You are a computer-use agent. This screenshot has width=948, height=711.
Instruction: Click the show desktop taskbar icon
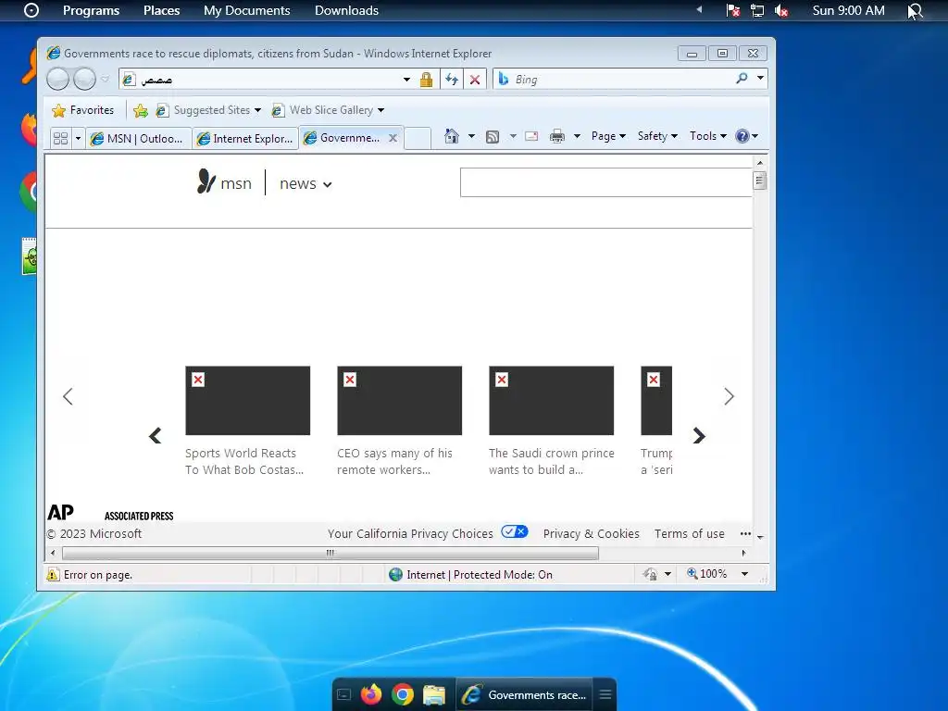343,694
